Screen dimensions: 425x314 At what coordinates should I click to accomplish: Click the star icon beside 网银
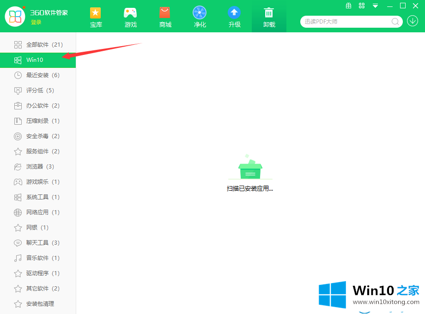18,228
